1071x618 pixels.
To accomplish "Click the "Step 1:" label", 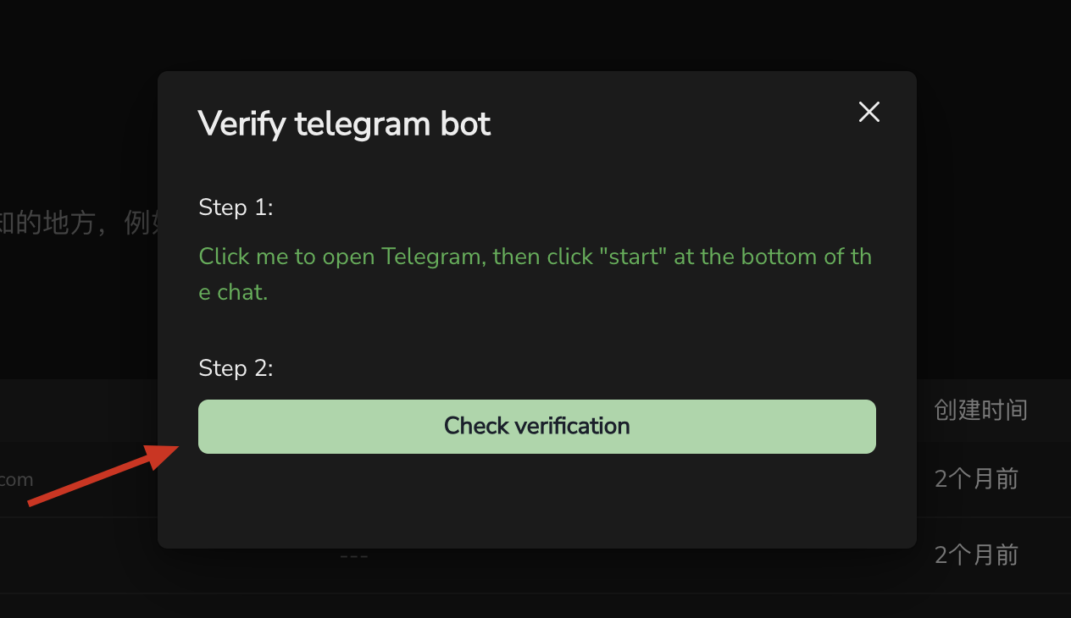I will pos(236,207).
